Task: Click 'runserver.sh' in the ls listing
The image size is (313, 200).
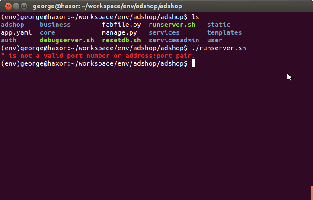Action: pos(172,25)
